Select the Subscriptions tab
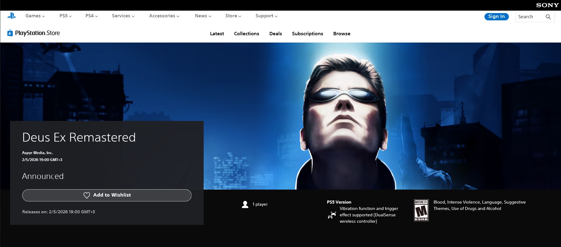The width and height of the screenshot is (561, 247). pyautogui.click(x=308, y=34)
